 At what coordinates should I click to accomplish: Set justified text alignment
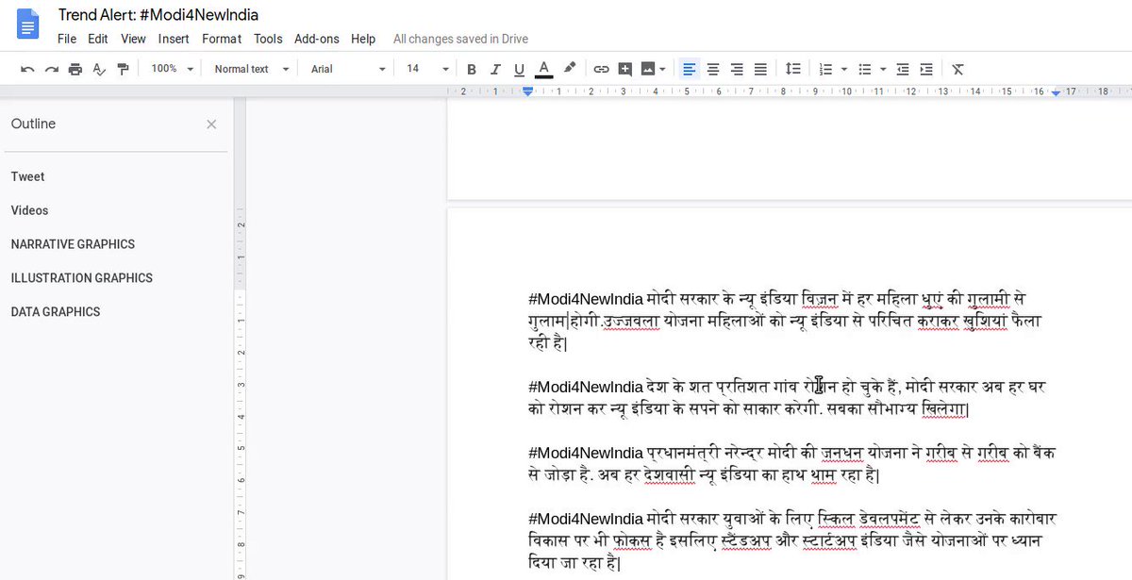coord(760,69)
